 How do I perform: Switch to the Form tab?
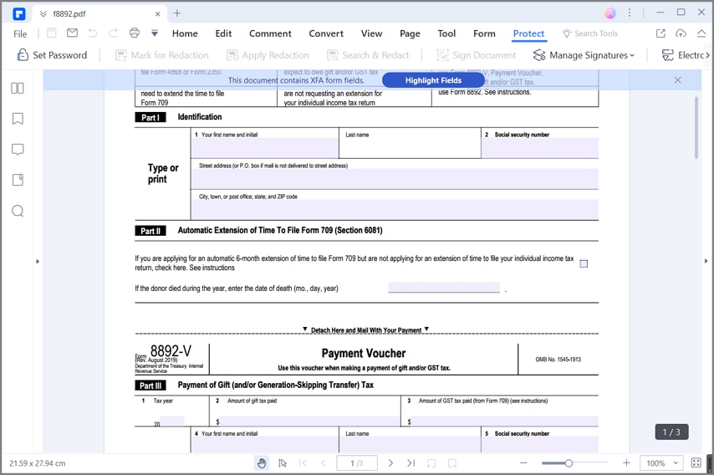tap(484, 33)
